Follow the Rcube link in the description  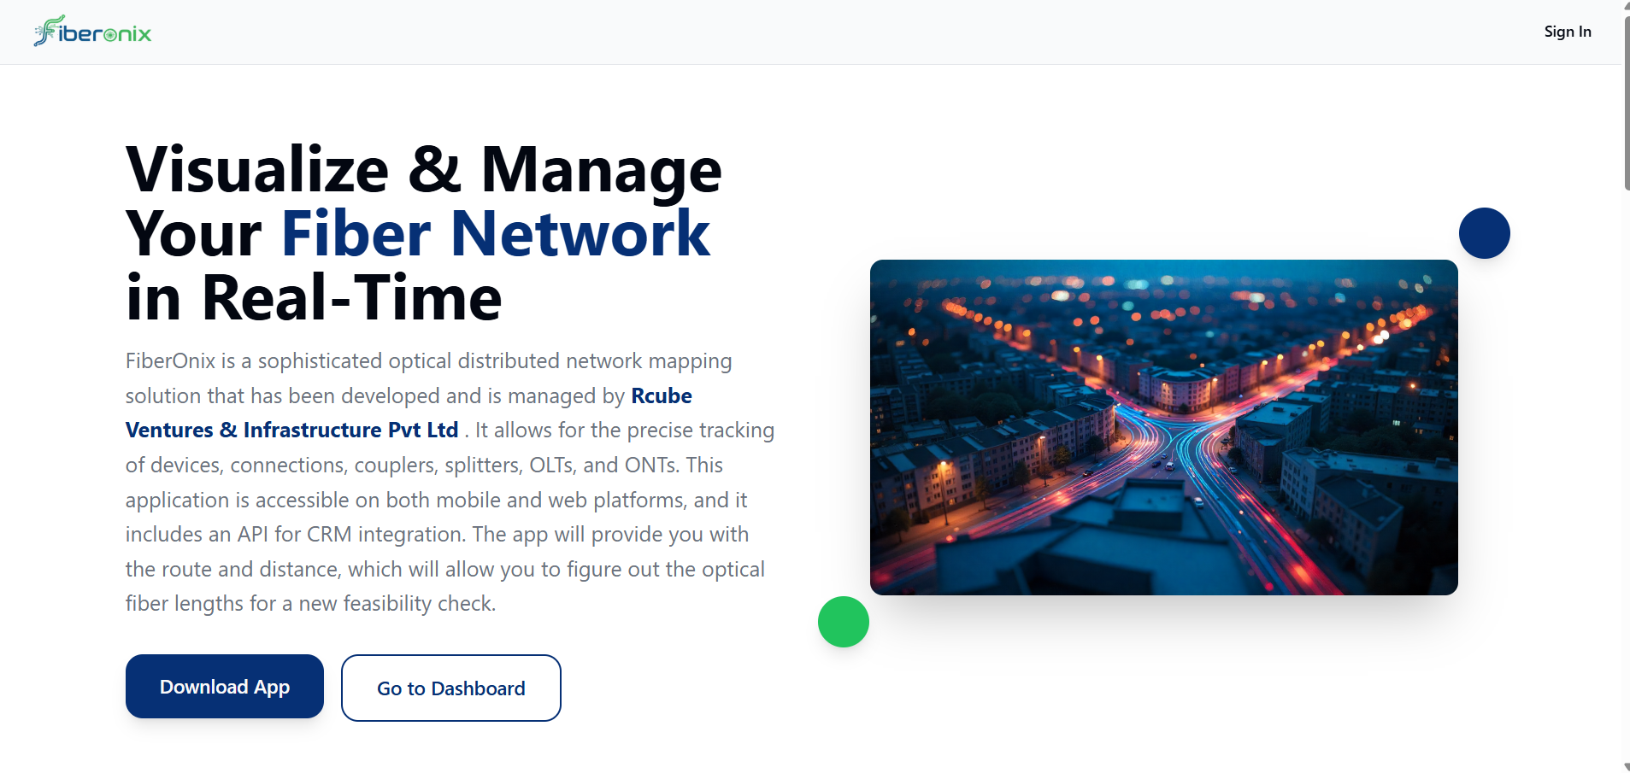(x=661, y=396)
